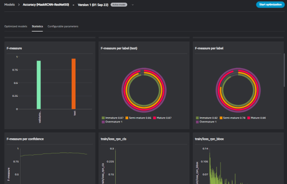
Task: Click the F-measure per confidence line curve
Action: 54,154
